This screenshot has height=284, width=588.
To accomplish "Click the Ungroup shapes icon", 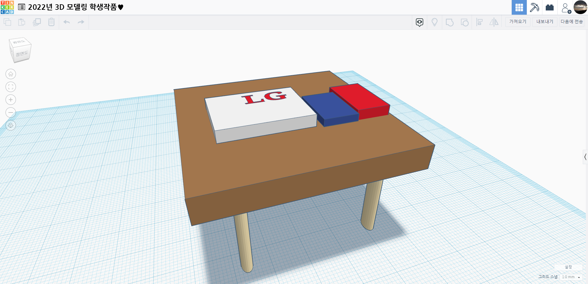I will click(x=465, y=22).
